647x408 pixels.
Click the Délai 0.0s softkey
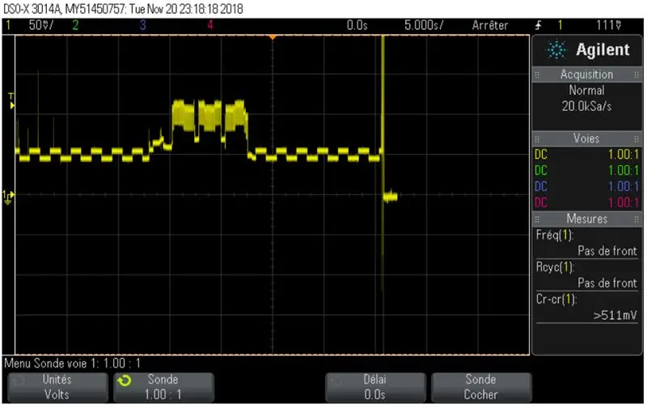(x=375, y=387)
